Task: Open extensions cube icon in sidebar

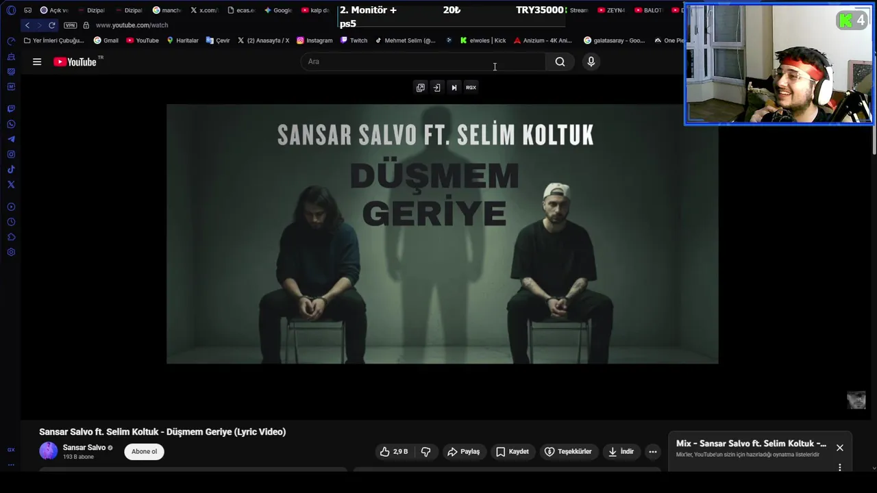Action: (x=11, y=237)
